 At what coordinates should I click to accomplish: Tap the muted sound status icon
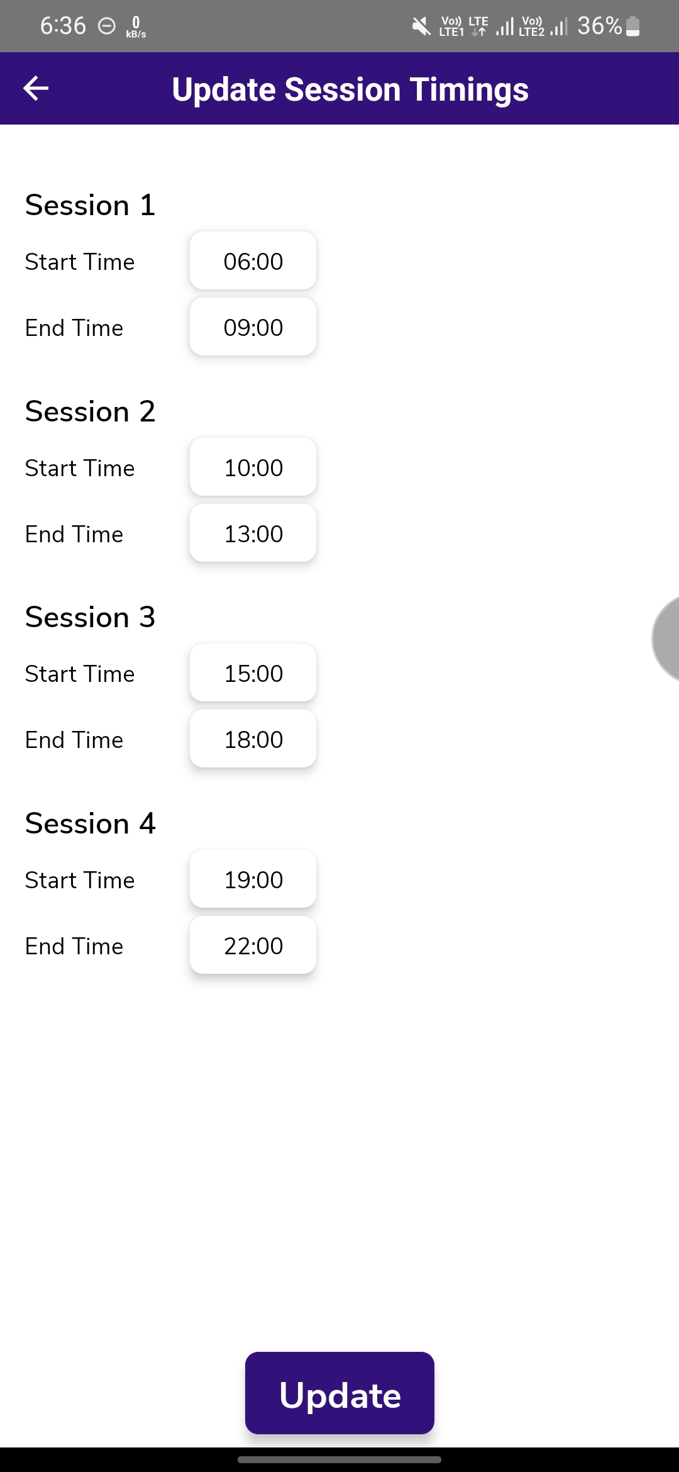coord(421,26)
